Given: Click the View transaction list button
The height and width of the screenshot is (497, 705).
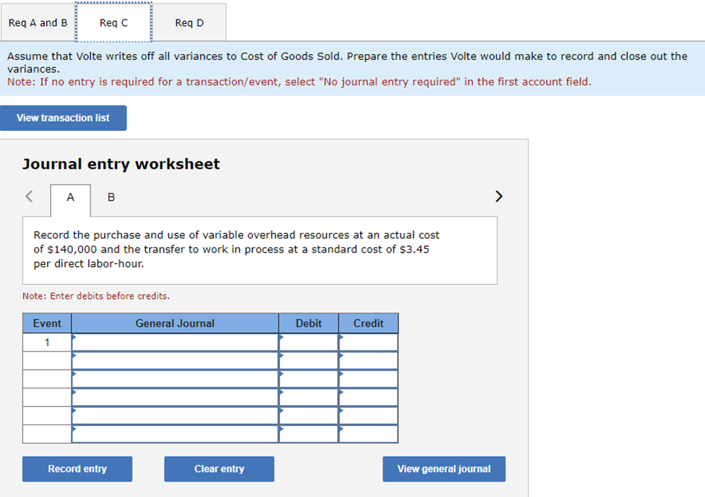Looking at the screenshot, I should coord(64,117).
